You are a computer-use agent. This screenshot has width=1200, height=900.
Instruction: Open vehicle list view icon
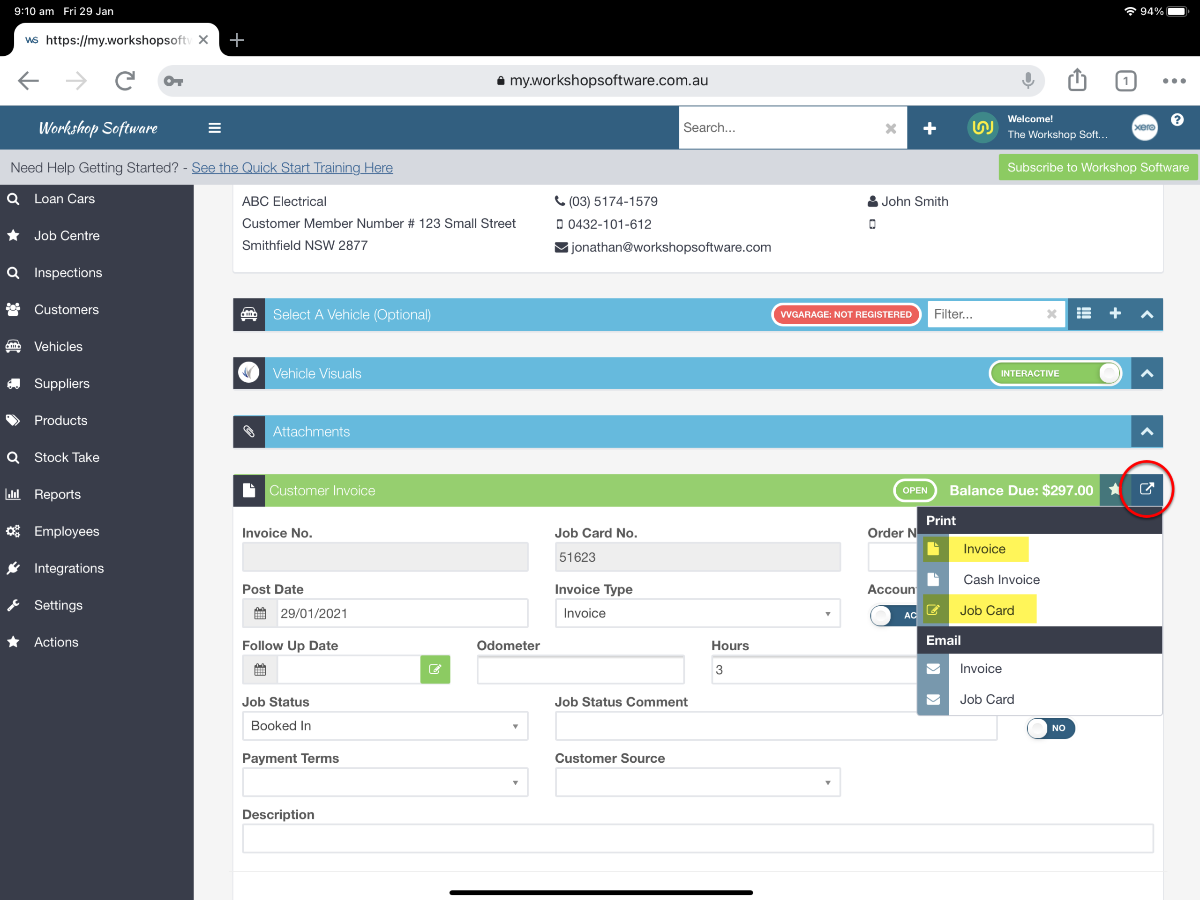1083,314
